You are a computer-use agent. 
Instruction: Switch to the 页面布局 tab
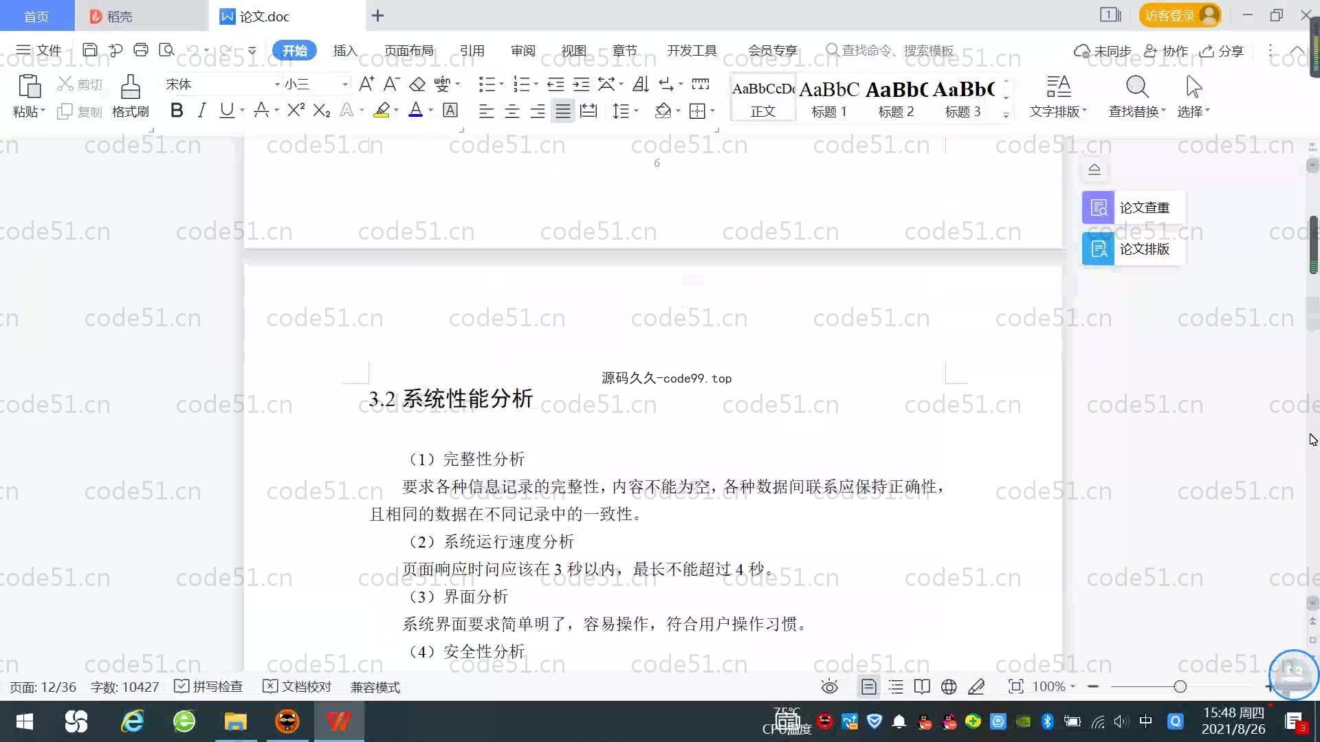coord(408,51)
